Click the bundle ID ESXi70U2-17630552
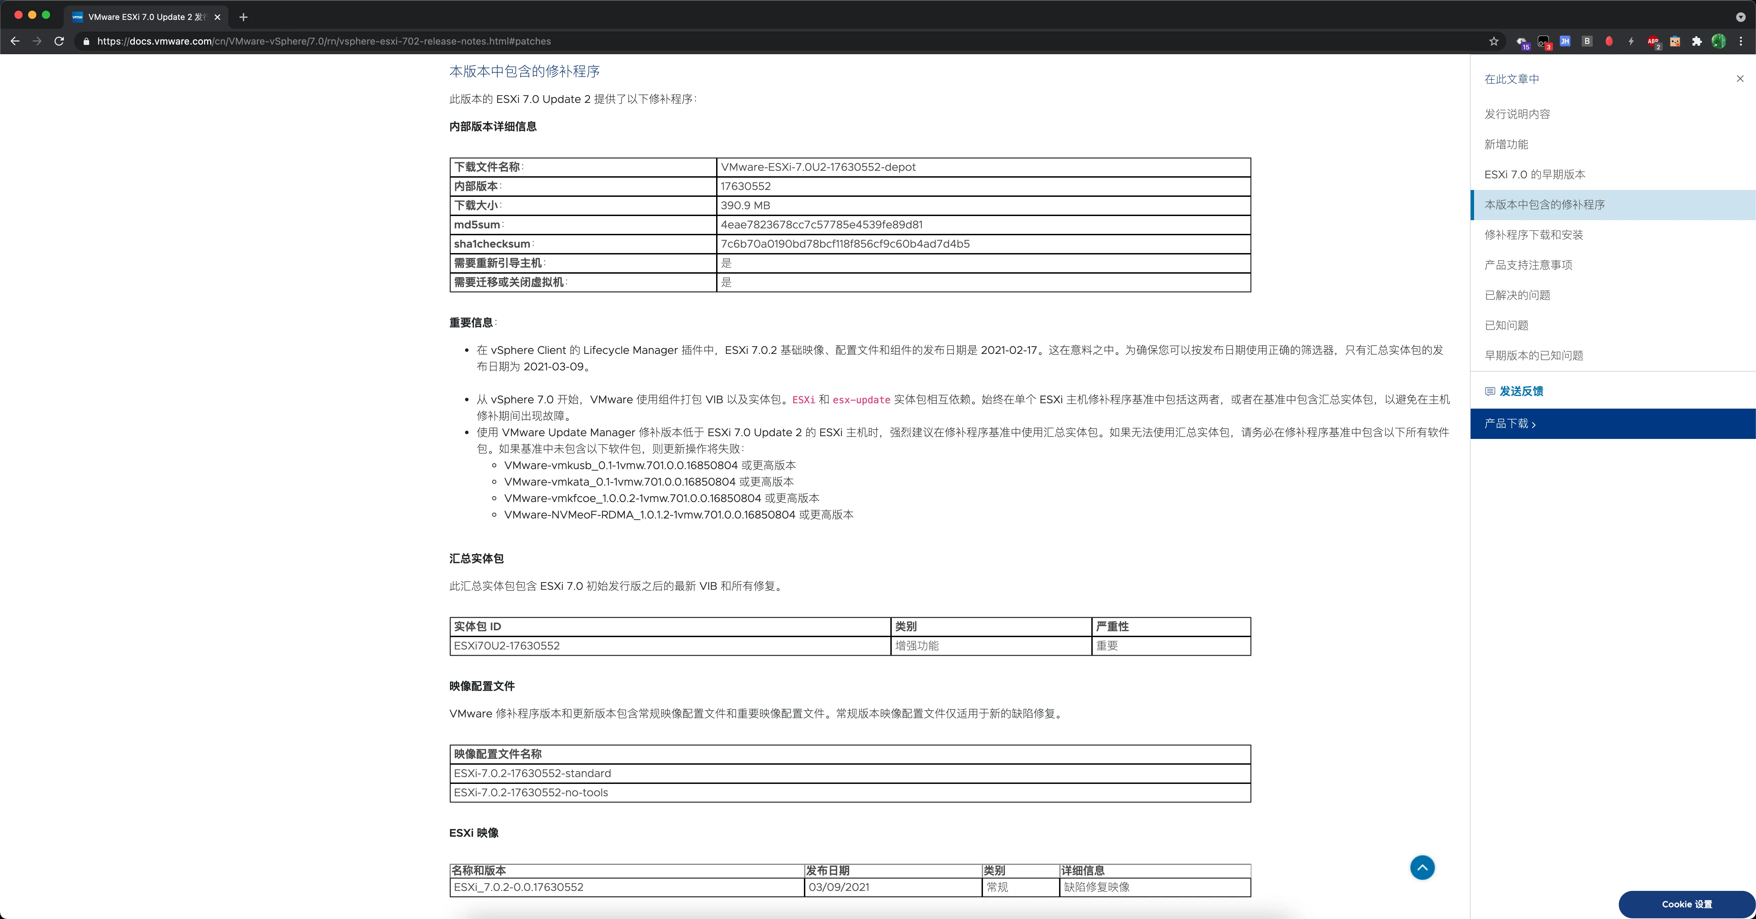 (x=507, y=646)
